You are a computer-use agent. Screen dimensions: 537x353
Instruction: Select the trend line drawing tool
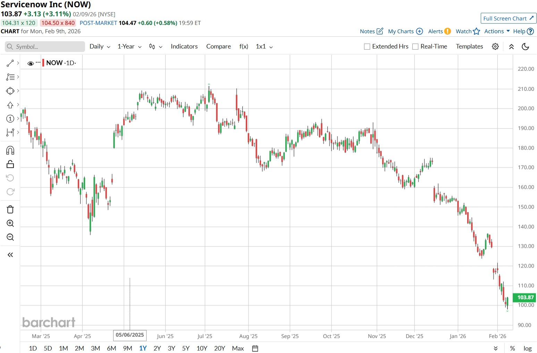point(10,63)
